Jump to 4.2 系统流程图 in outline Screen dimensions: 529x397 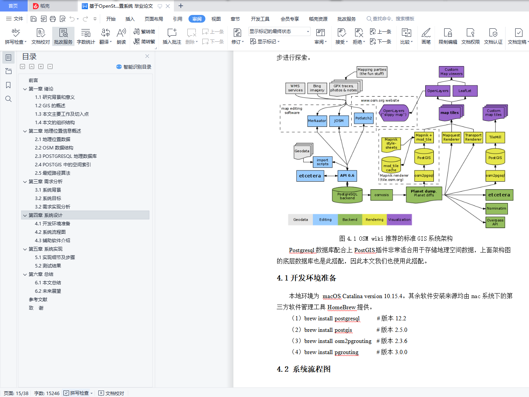point(50,232)
